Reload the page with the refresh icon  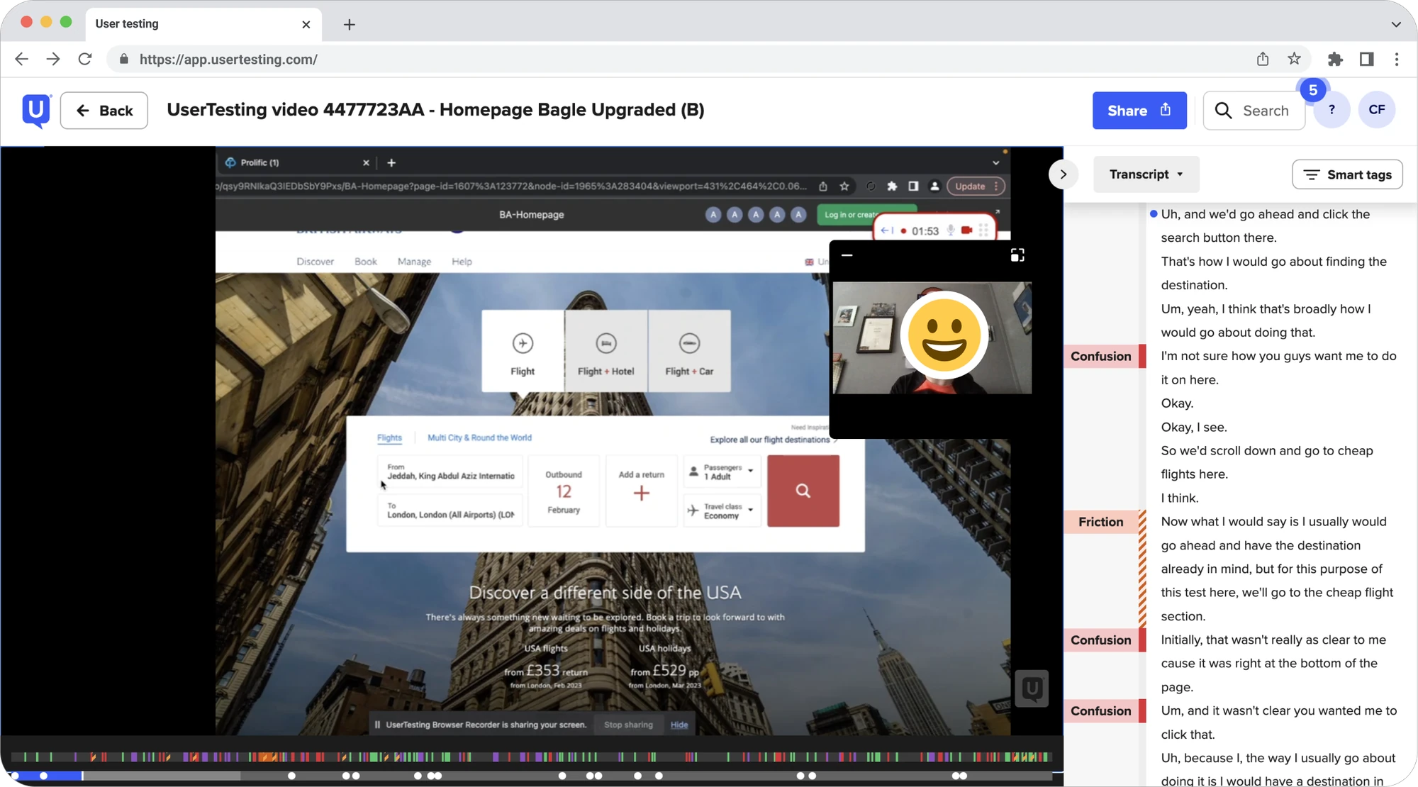85,59
